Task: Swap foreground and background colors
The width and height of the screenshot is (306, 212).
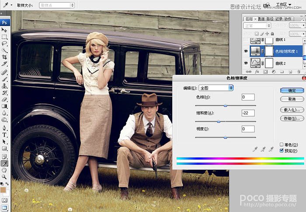Action: 7,184
